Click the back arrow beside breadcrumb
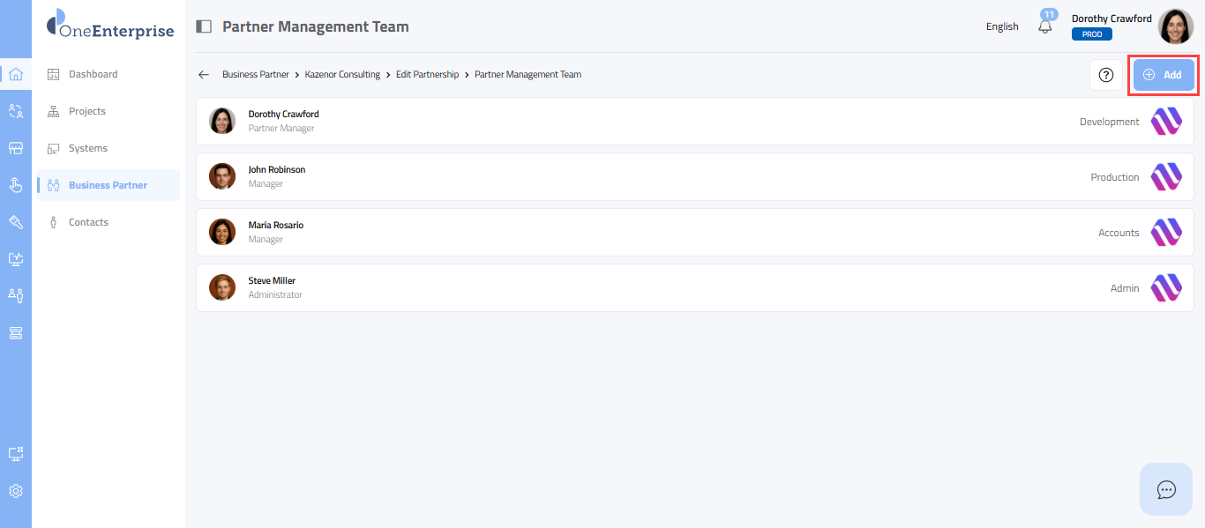1205x528 pixels. tap(204, 75)
